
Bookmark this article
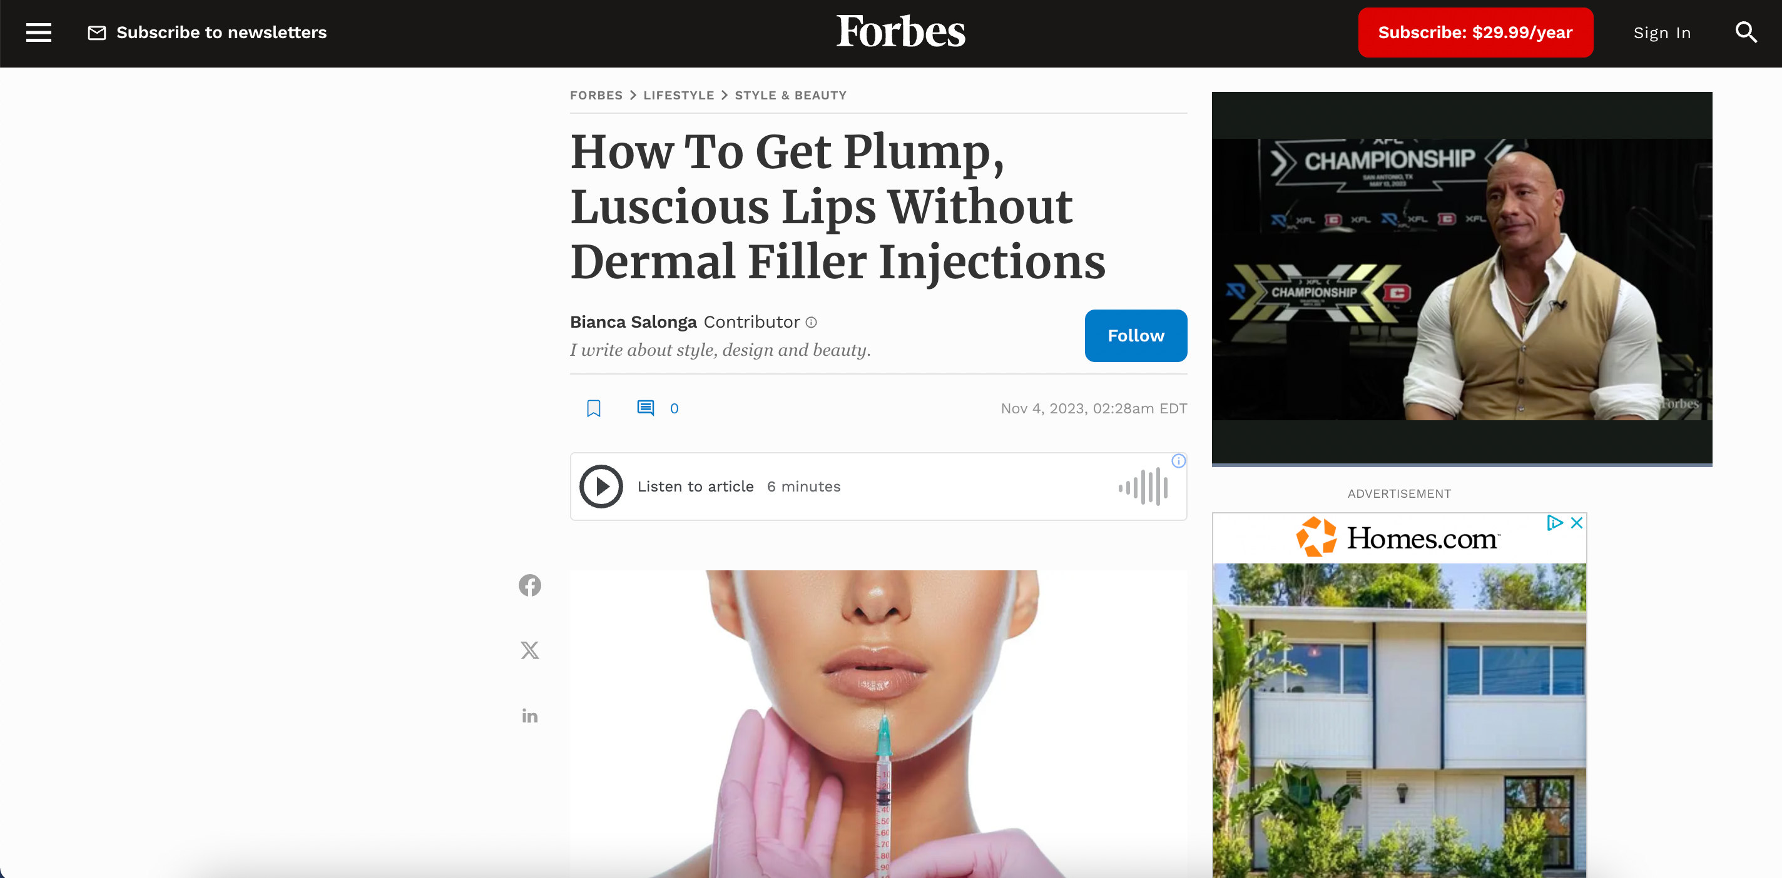coord(594,408)
